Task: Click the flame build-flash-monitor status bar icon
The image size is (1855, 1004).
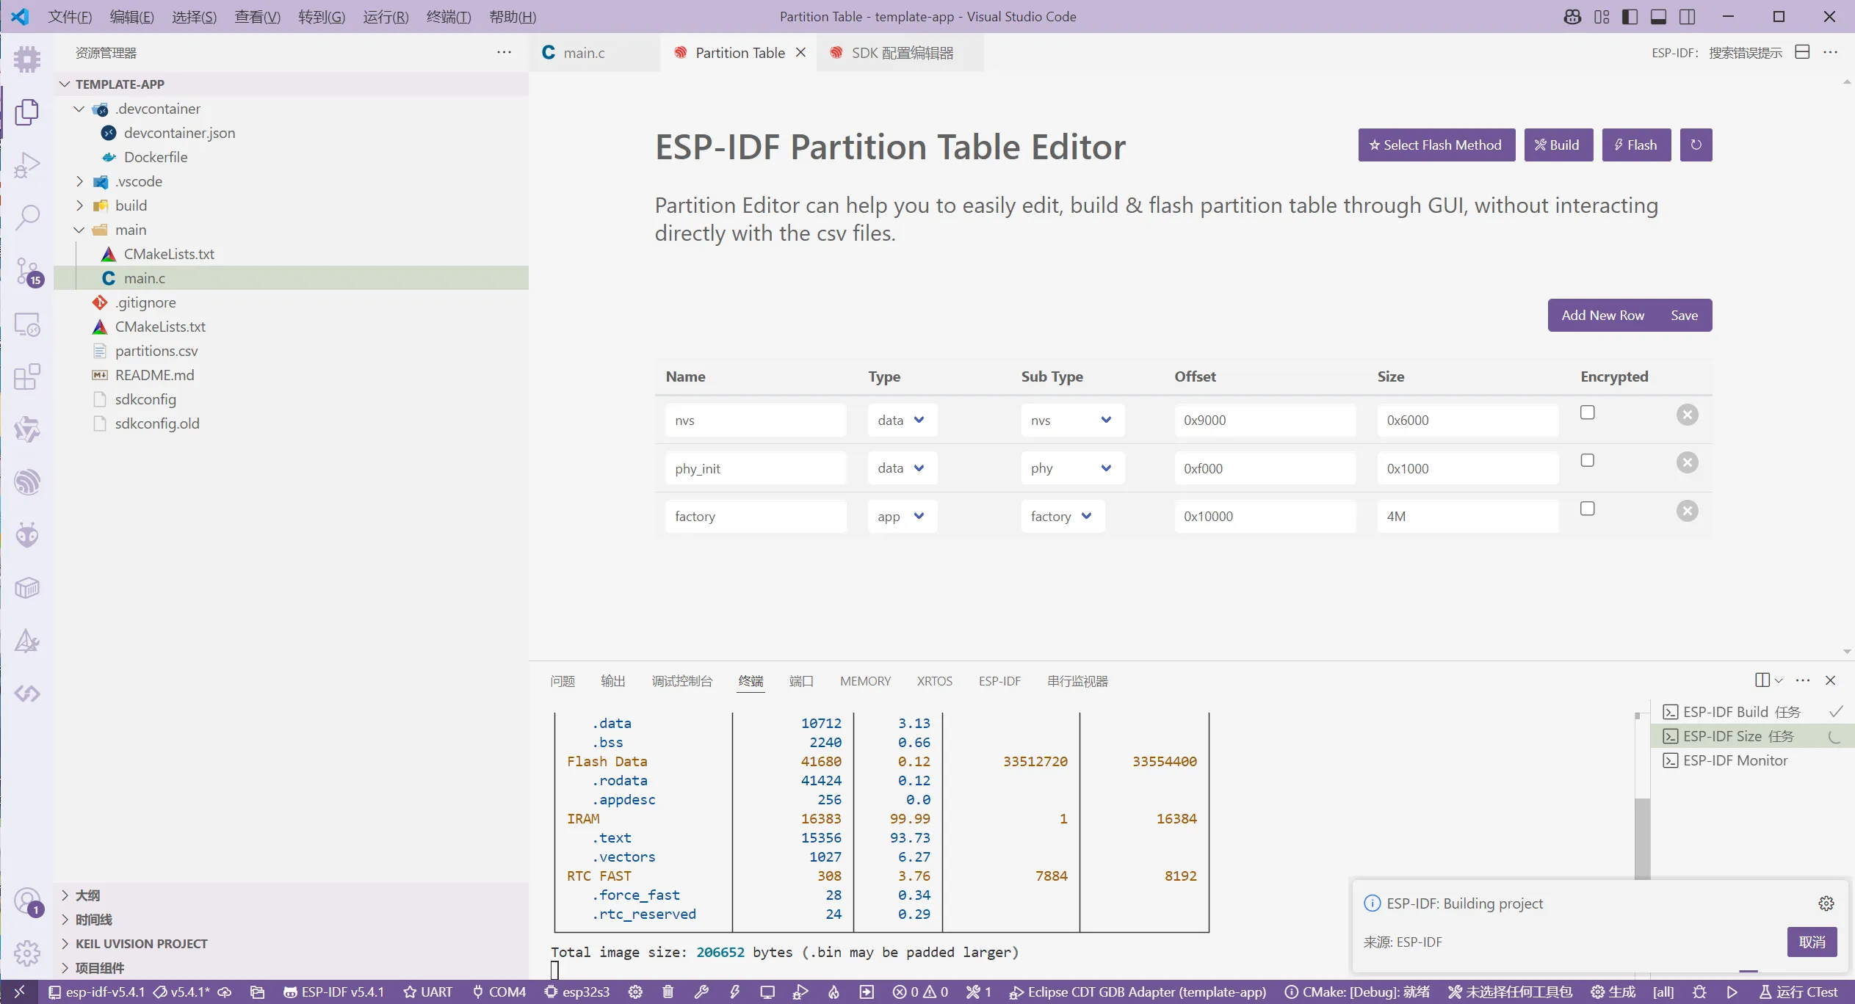Action: tap(834, 992)
